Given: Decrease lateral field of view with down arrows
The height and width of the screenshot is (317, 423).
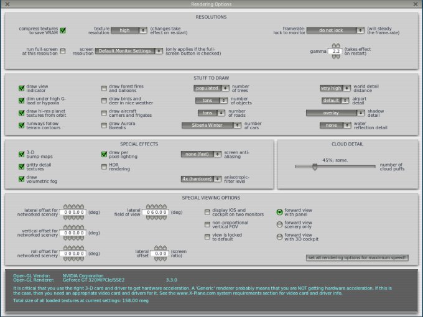Looking at the screenshot, I should click(x=156, y=218).
